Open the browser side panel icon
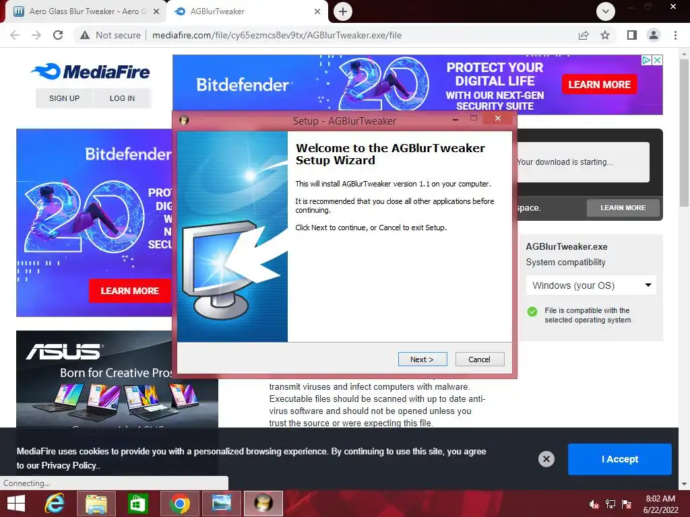Image resolution: width=690 pixels, height=517 pixels. tap(632, 35)
